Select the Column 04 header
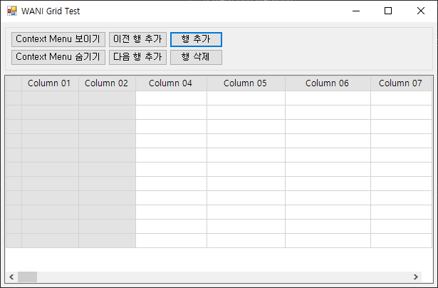This screenshot has height=288, width=438. [x=171, y=83]
